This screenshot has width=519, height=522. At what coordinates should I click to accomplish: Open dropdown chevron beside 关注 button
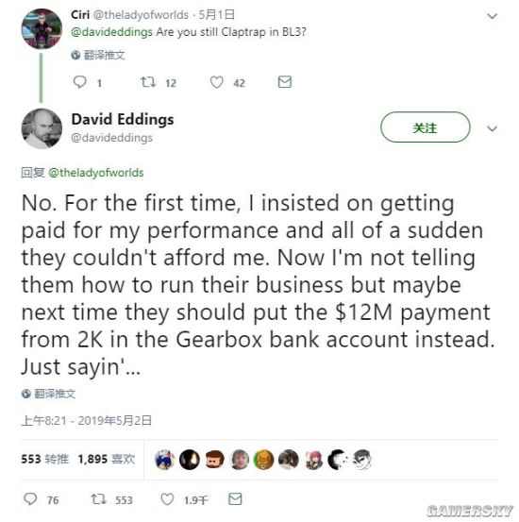tap(492, 128)
